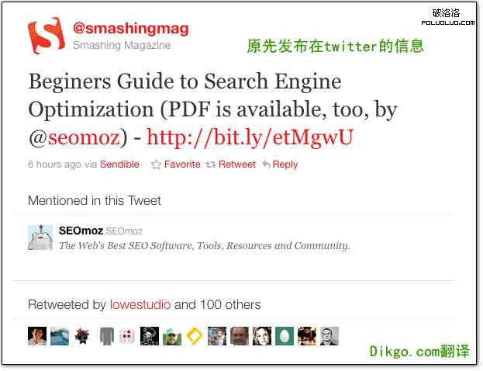
Task: Click the pink dice retweeter avatar
Action: pos(127,336)
